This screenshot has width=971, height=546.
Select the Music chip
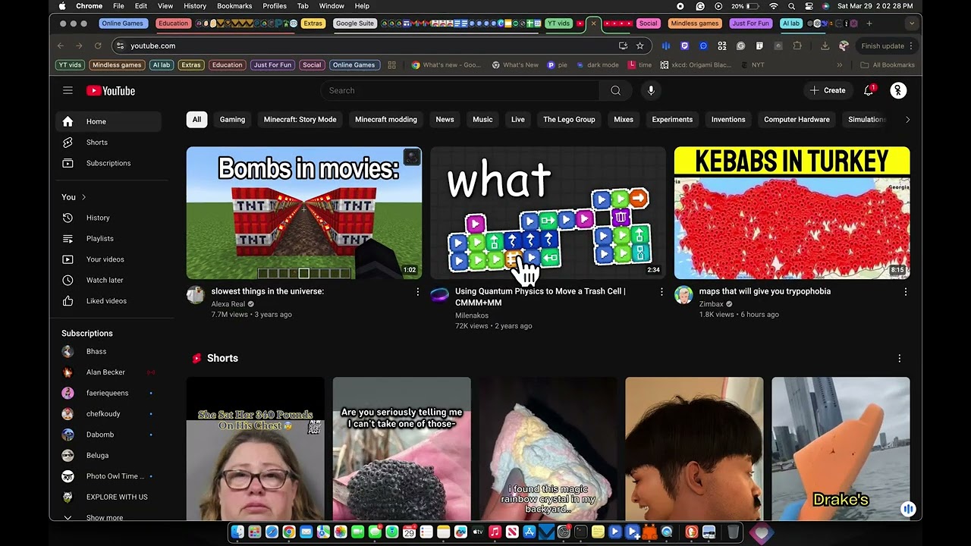pos(482,120)
